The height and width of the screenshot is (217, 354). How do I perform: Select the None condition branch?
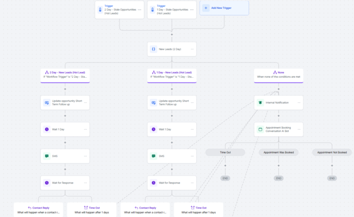[x=279, y=75]
